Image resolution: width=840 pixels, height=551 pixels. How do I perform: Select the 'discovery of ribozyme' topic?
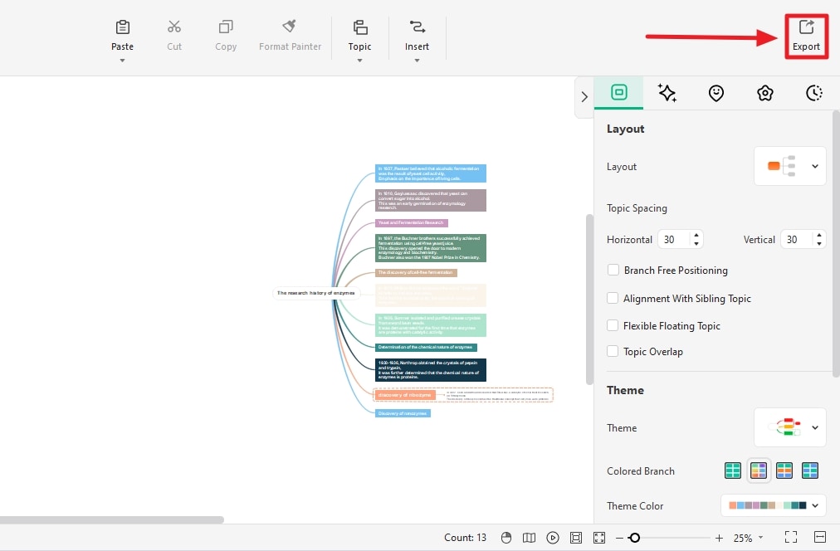click(x=404, y=395)
